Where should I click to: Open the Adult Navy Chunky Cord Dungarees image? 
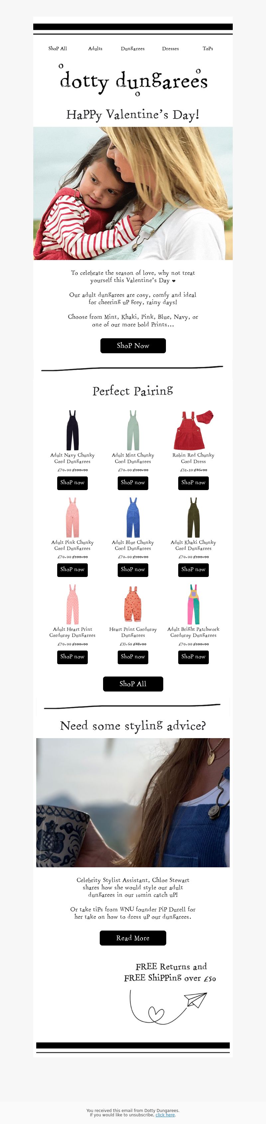click(x=72, y=430)
